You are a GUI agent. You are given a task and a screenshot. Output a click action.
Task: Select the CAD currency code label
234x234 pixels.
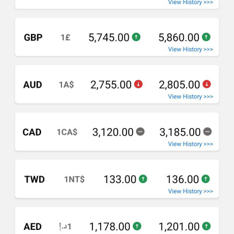(32, 132)
